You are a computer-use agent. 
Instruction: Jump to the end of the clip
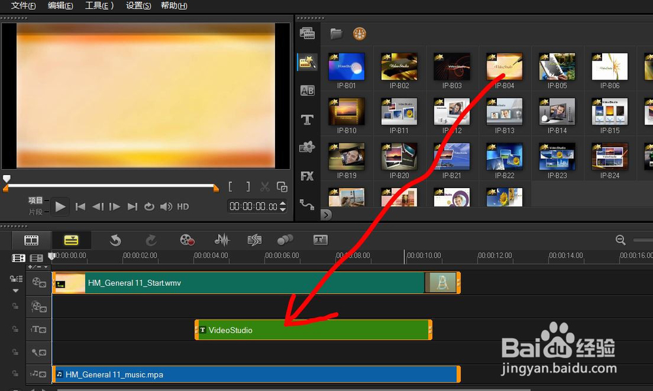pyautogui.click(x=133, y=206)
